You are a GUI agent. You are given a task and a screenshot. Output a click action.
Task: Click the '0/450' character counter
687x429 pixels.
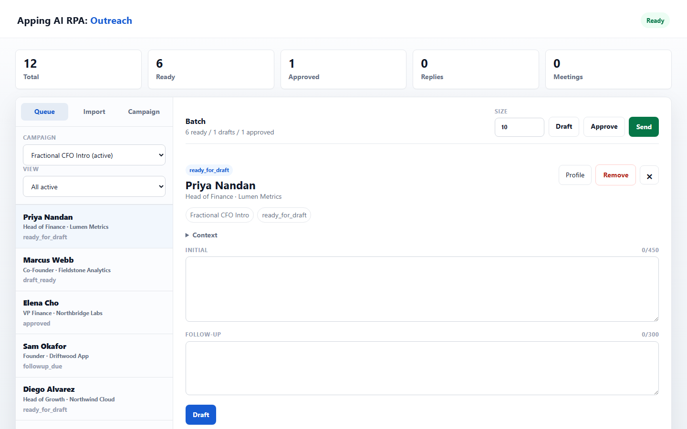pyautogui.click(x=650, y=250)
